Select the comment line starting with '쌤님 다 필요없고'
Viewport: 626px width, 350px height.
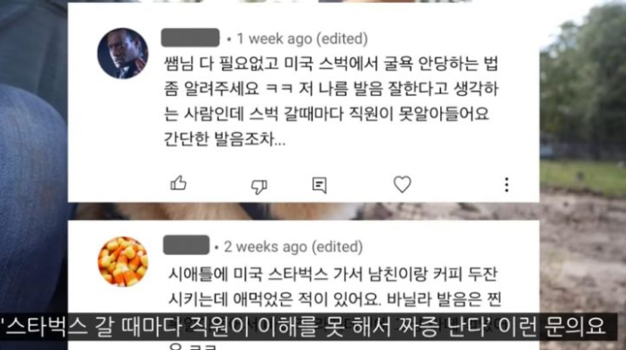[x=331, y=64]
